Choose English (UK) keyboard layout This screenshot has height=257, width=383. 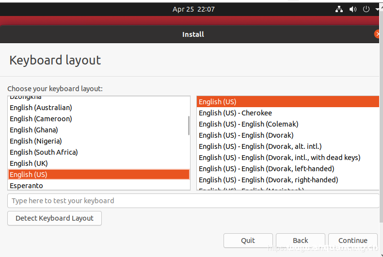point(29,163)
